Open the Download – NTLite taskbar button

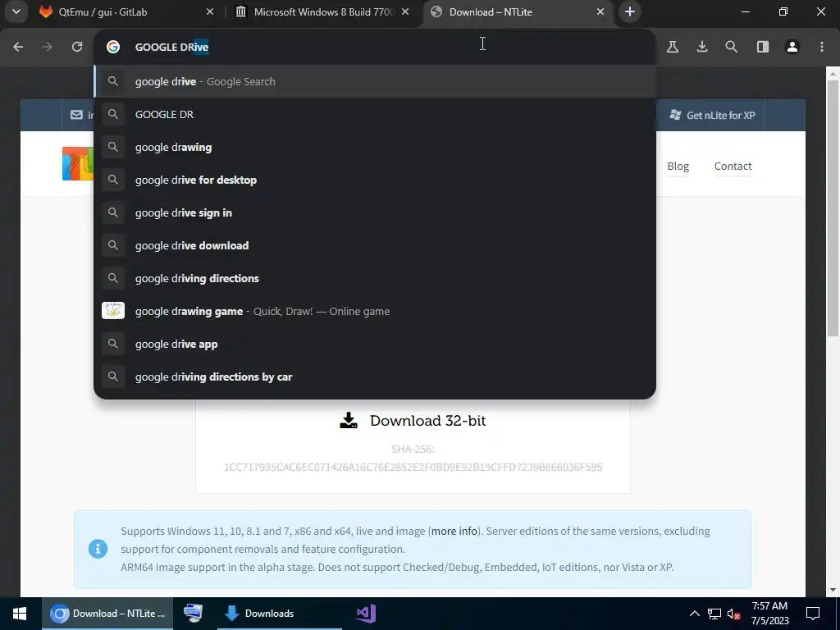tap(107, 614)
